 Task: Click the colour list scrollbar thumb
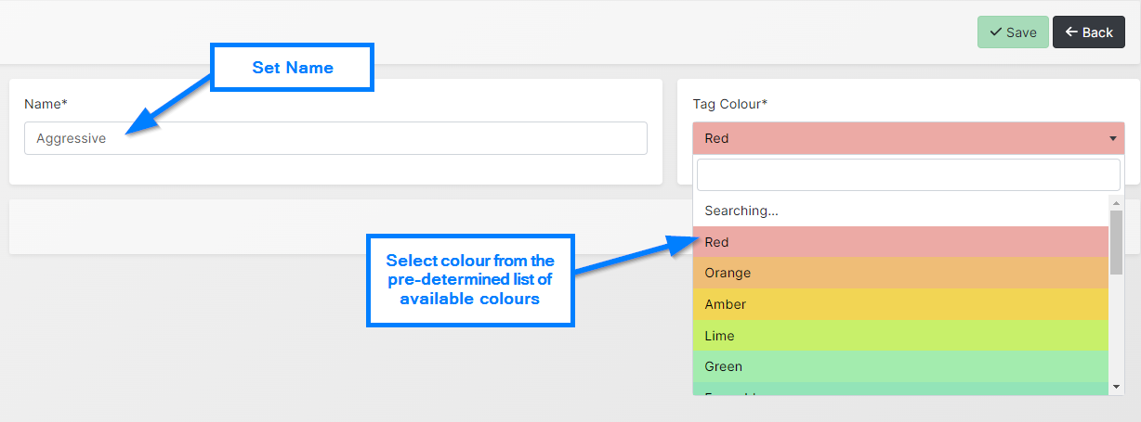[1116, 241]
